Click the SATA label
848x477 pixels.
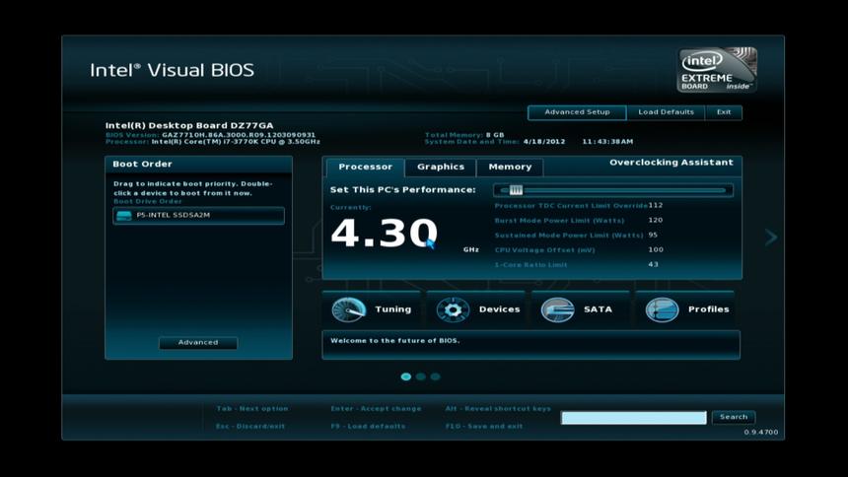click(x=598, y=309)
